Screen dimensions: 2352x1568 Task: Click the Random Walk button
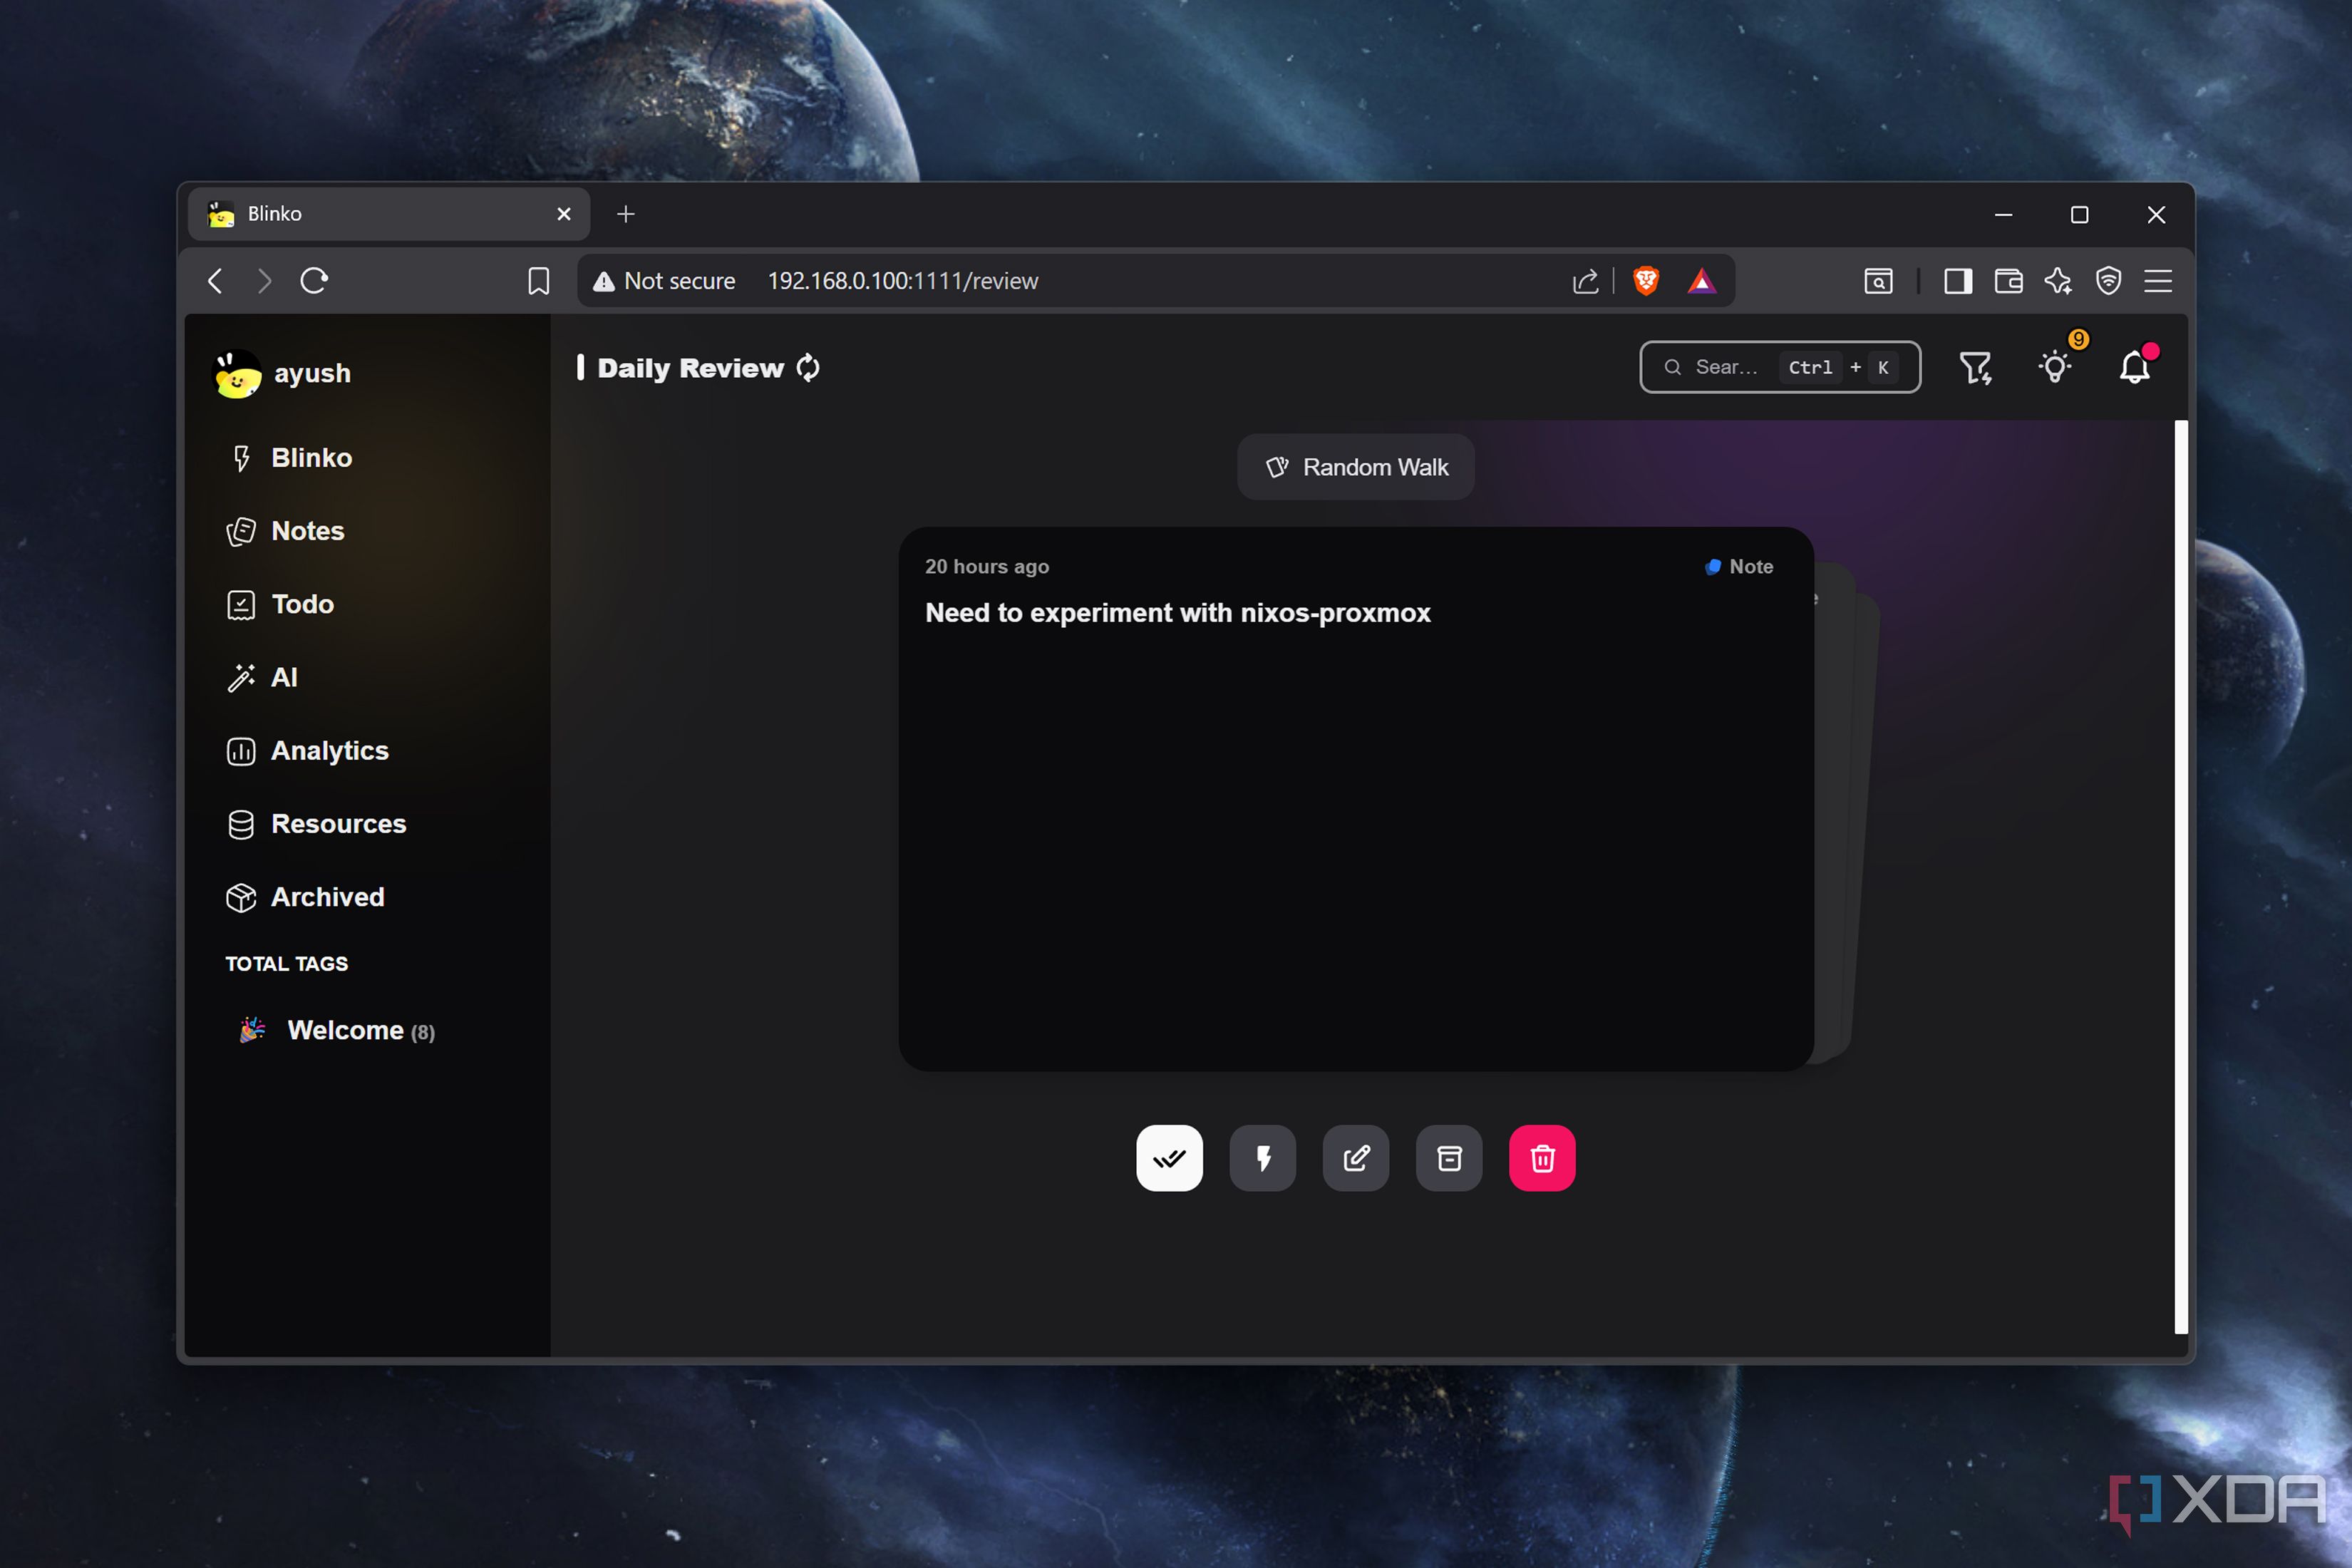[1356, 467]
